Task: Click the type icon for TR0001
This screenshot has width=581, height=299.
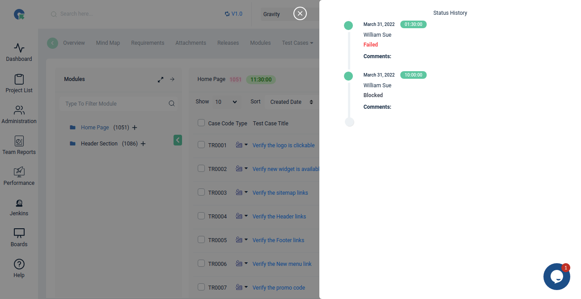Action: 239,145
